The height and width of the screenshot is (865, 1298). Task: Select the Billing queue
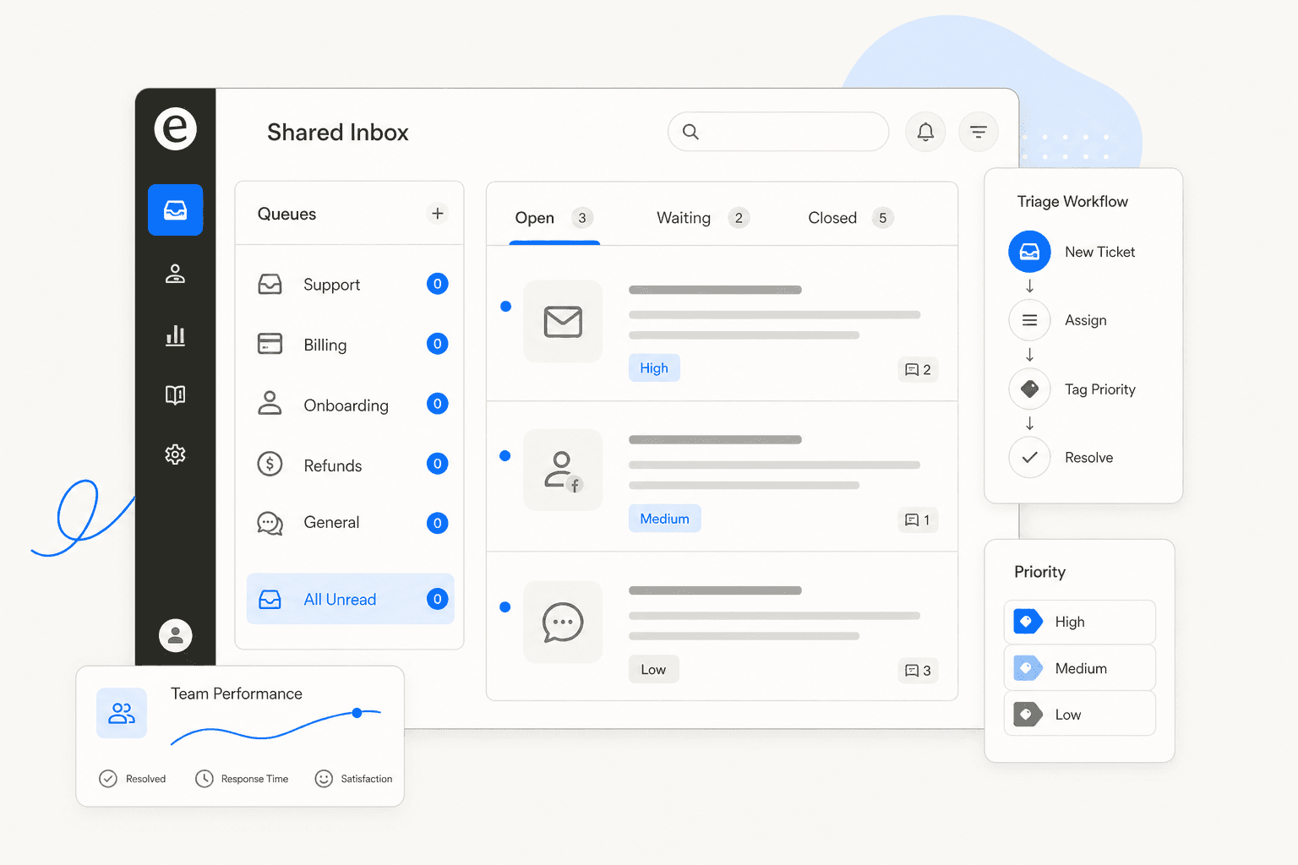click(x=350, y=345)
